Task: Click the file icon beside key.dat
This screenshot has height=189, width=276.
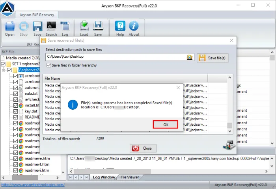Action: click(21, 111)
